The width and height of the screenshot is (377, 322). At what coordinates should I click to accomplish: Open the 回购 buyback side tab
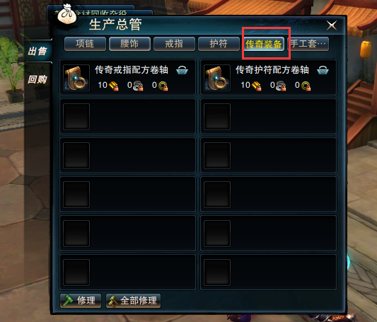37,79
